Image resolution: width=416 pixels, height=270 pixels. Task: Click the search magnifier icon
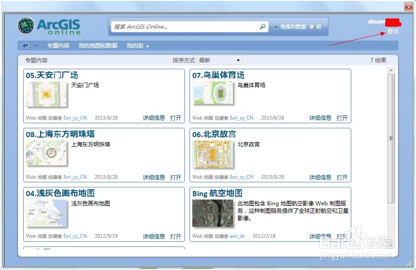click(263, 26)
